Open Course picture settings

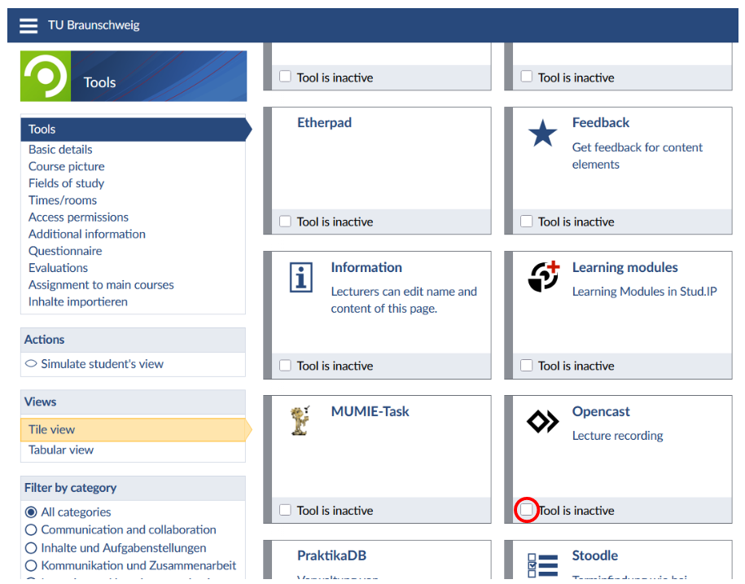pyautogui.click(x=67, y=166)
